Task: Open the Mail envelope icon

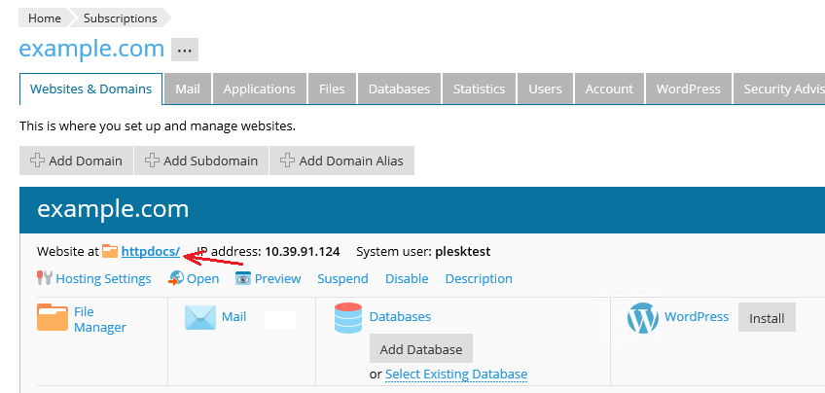Action: (199, 318)
